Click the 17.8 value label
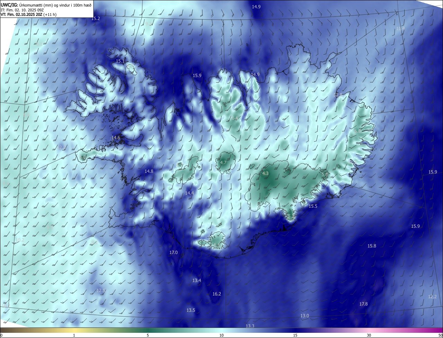This screenshot has width=443, height=338. point(363,304)
